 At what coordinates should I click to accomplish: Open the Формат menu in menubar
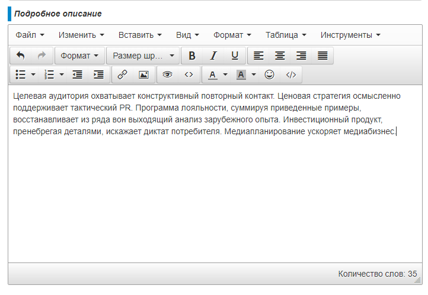click(x=232, y=35)
